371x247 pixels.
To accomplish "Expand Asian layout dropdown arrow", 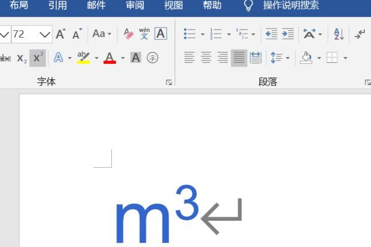I will point(320,34).
